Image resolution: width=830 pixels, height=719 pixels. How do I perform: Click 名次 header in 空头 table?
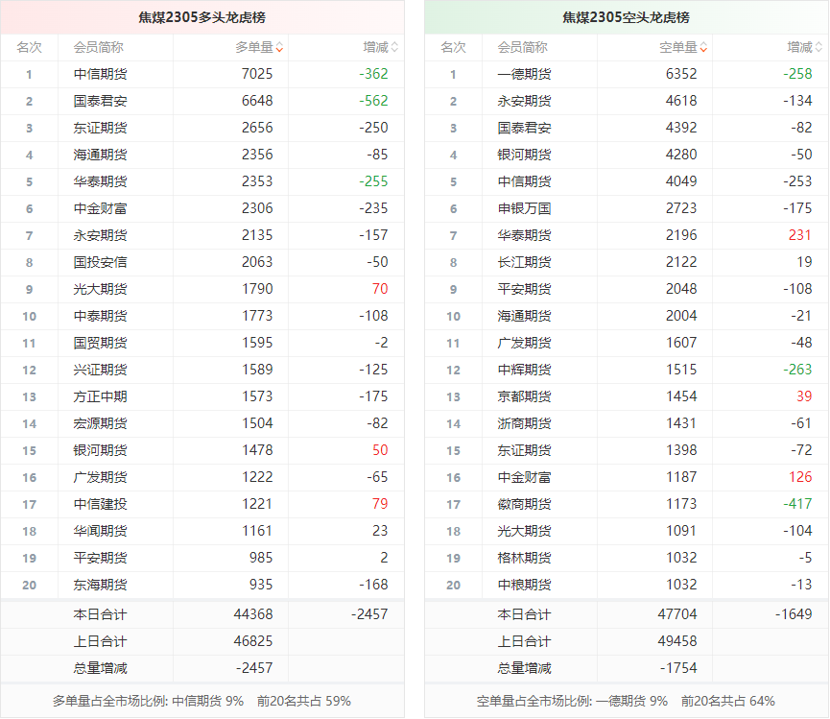453,47
